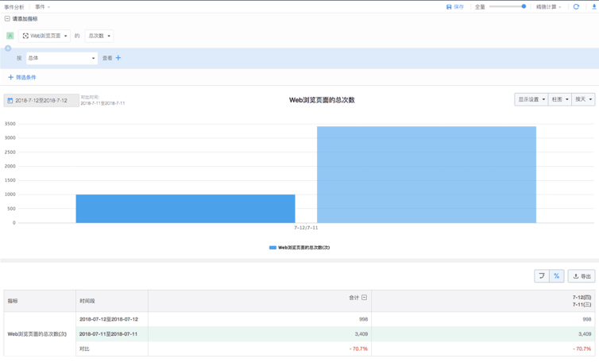Toggle the number format button beside percent
599x362 pixels.
[542, 275]
